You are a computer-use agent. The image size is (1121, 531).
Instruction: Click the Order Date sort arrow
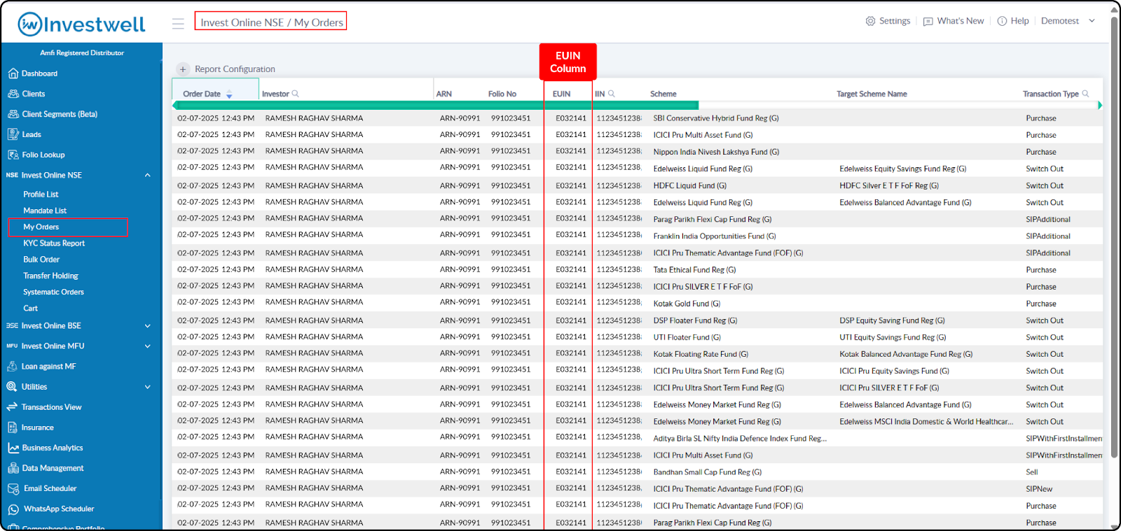(x=229, y=94)
